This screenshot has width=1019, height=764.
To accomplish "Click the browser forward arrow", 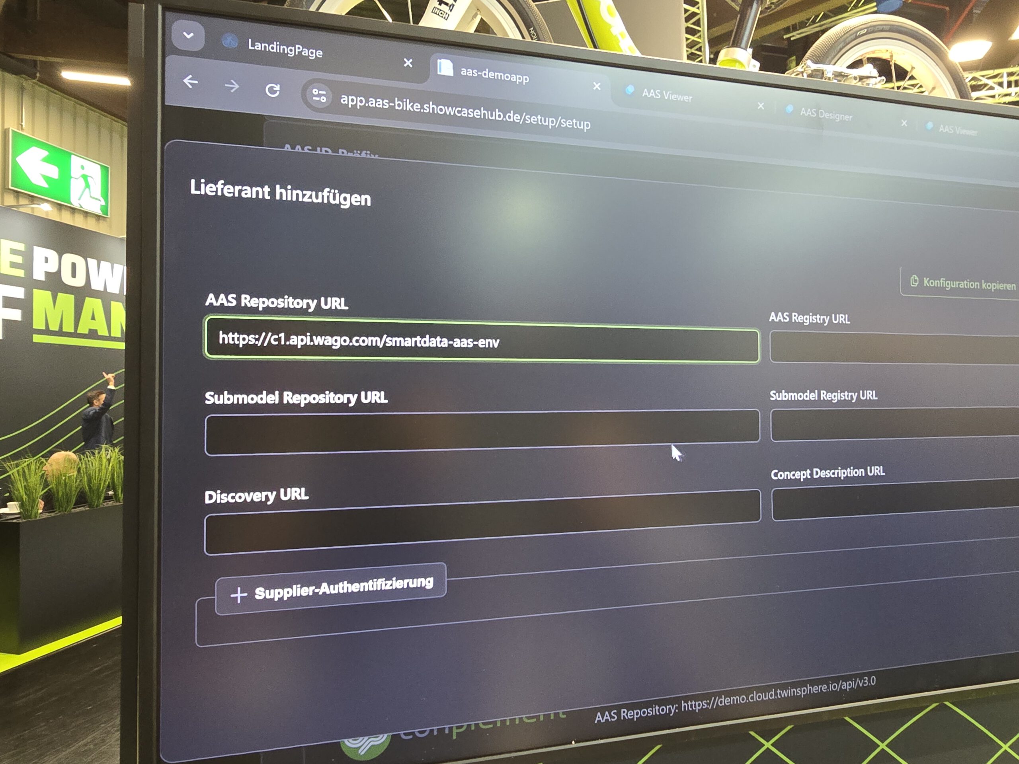I will (232, 86).
